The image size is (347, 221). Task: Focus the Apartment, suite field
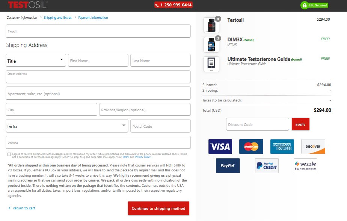[x=98, y=93]
